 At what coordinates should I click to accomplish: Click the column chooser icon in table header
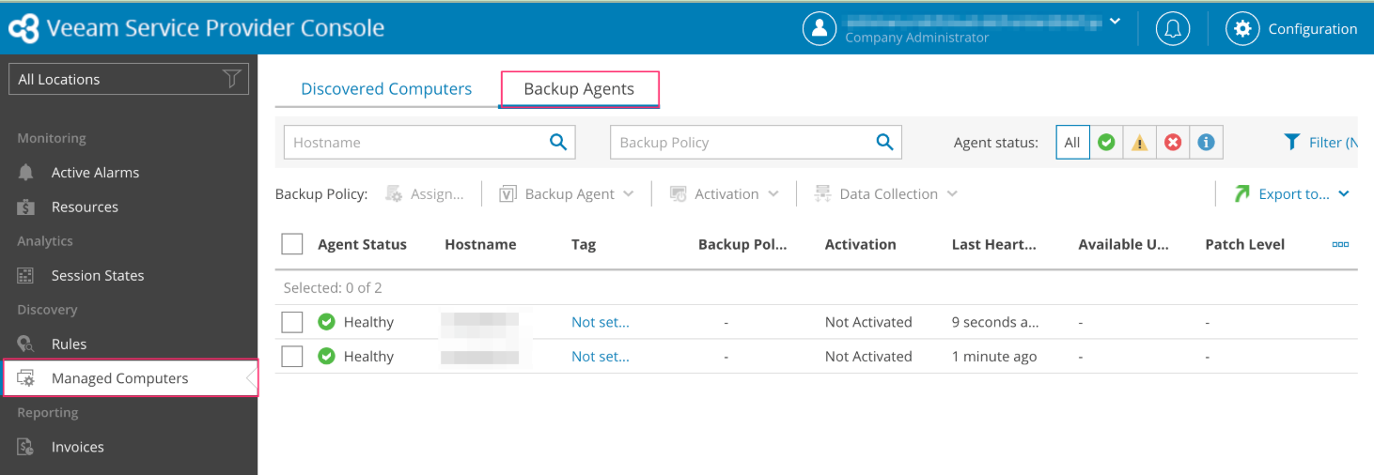tap(1340, 244)
